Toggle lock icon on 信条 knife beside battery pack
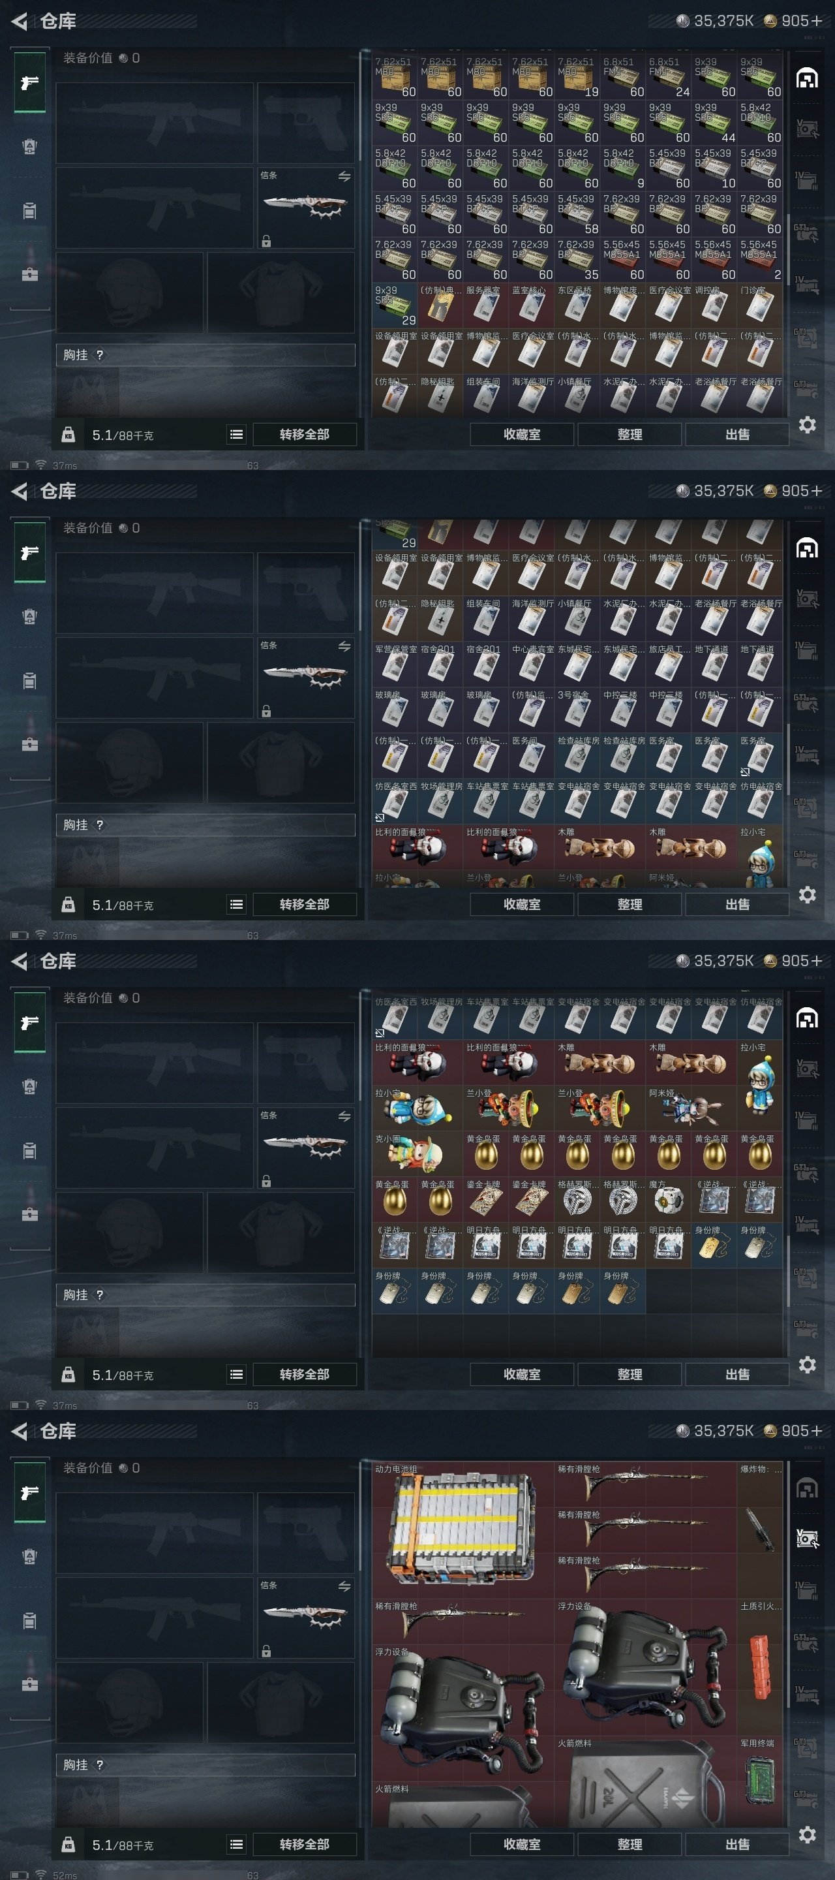This screenshot has width=835, height=1880. click(x=266, y=1651)
